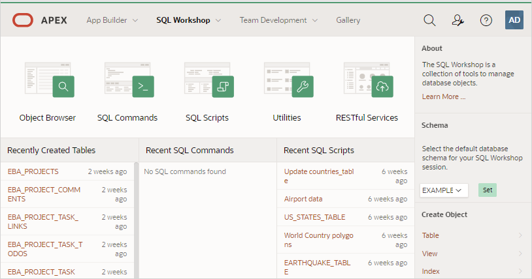Image resolution: width=532 pixels, height=279 pixels.
Task: Click the SQL Commands label
Action: click(x=127, y=117)
